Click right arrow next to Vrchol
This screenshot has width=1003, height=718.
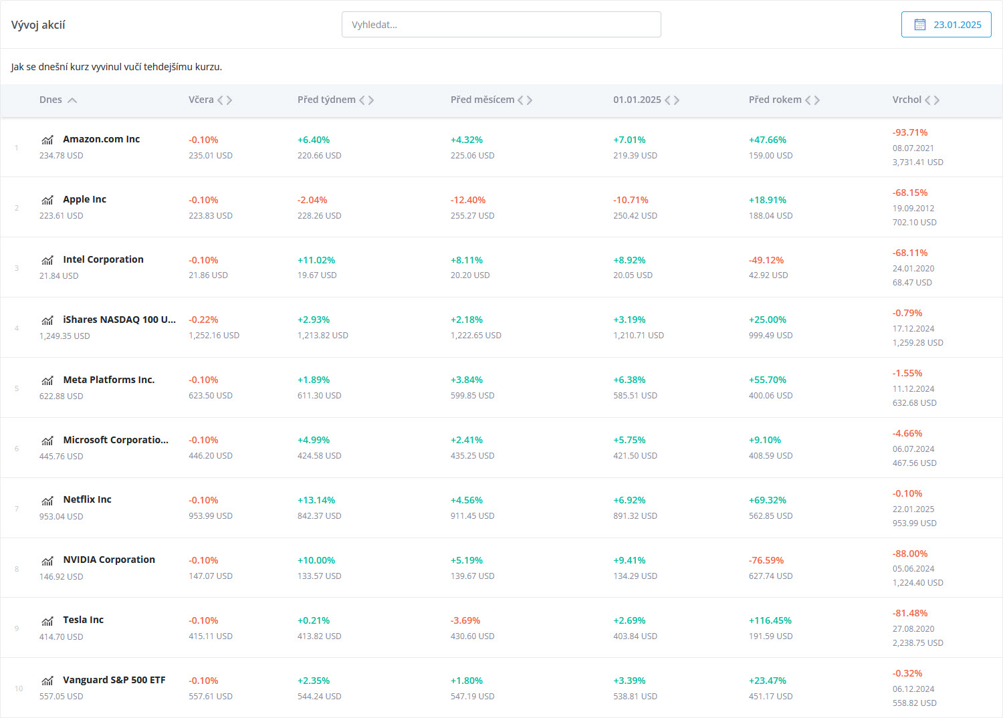point(937,100)
